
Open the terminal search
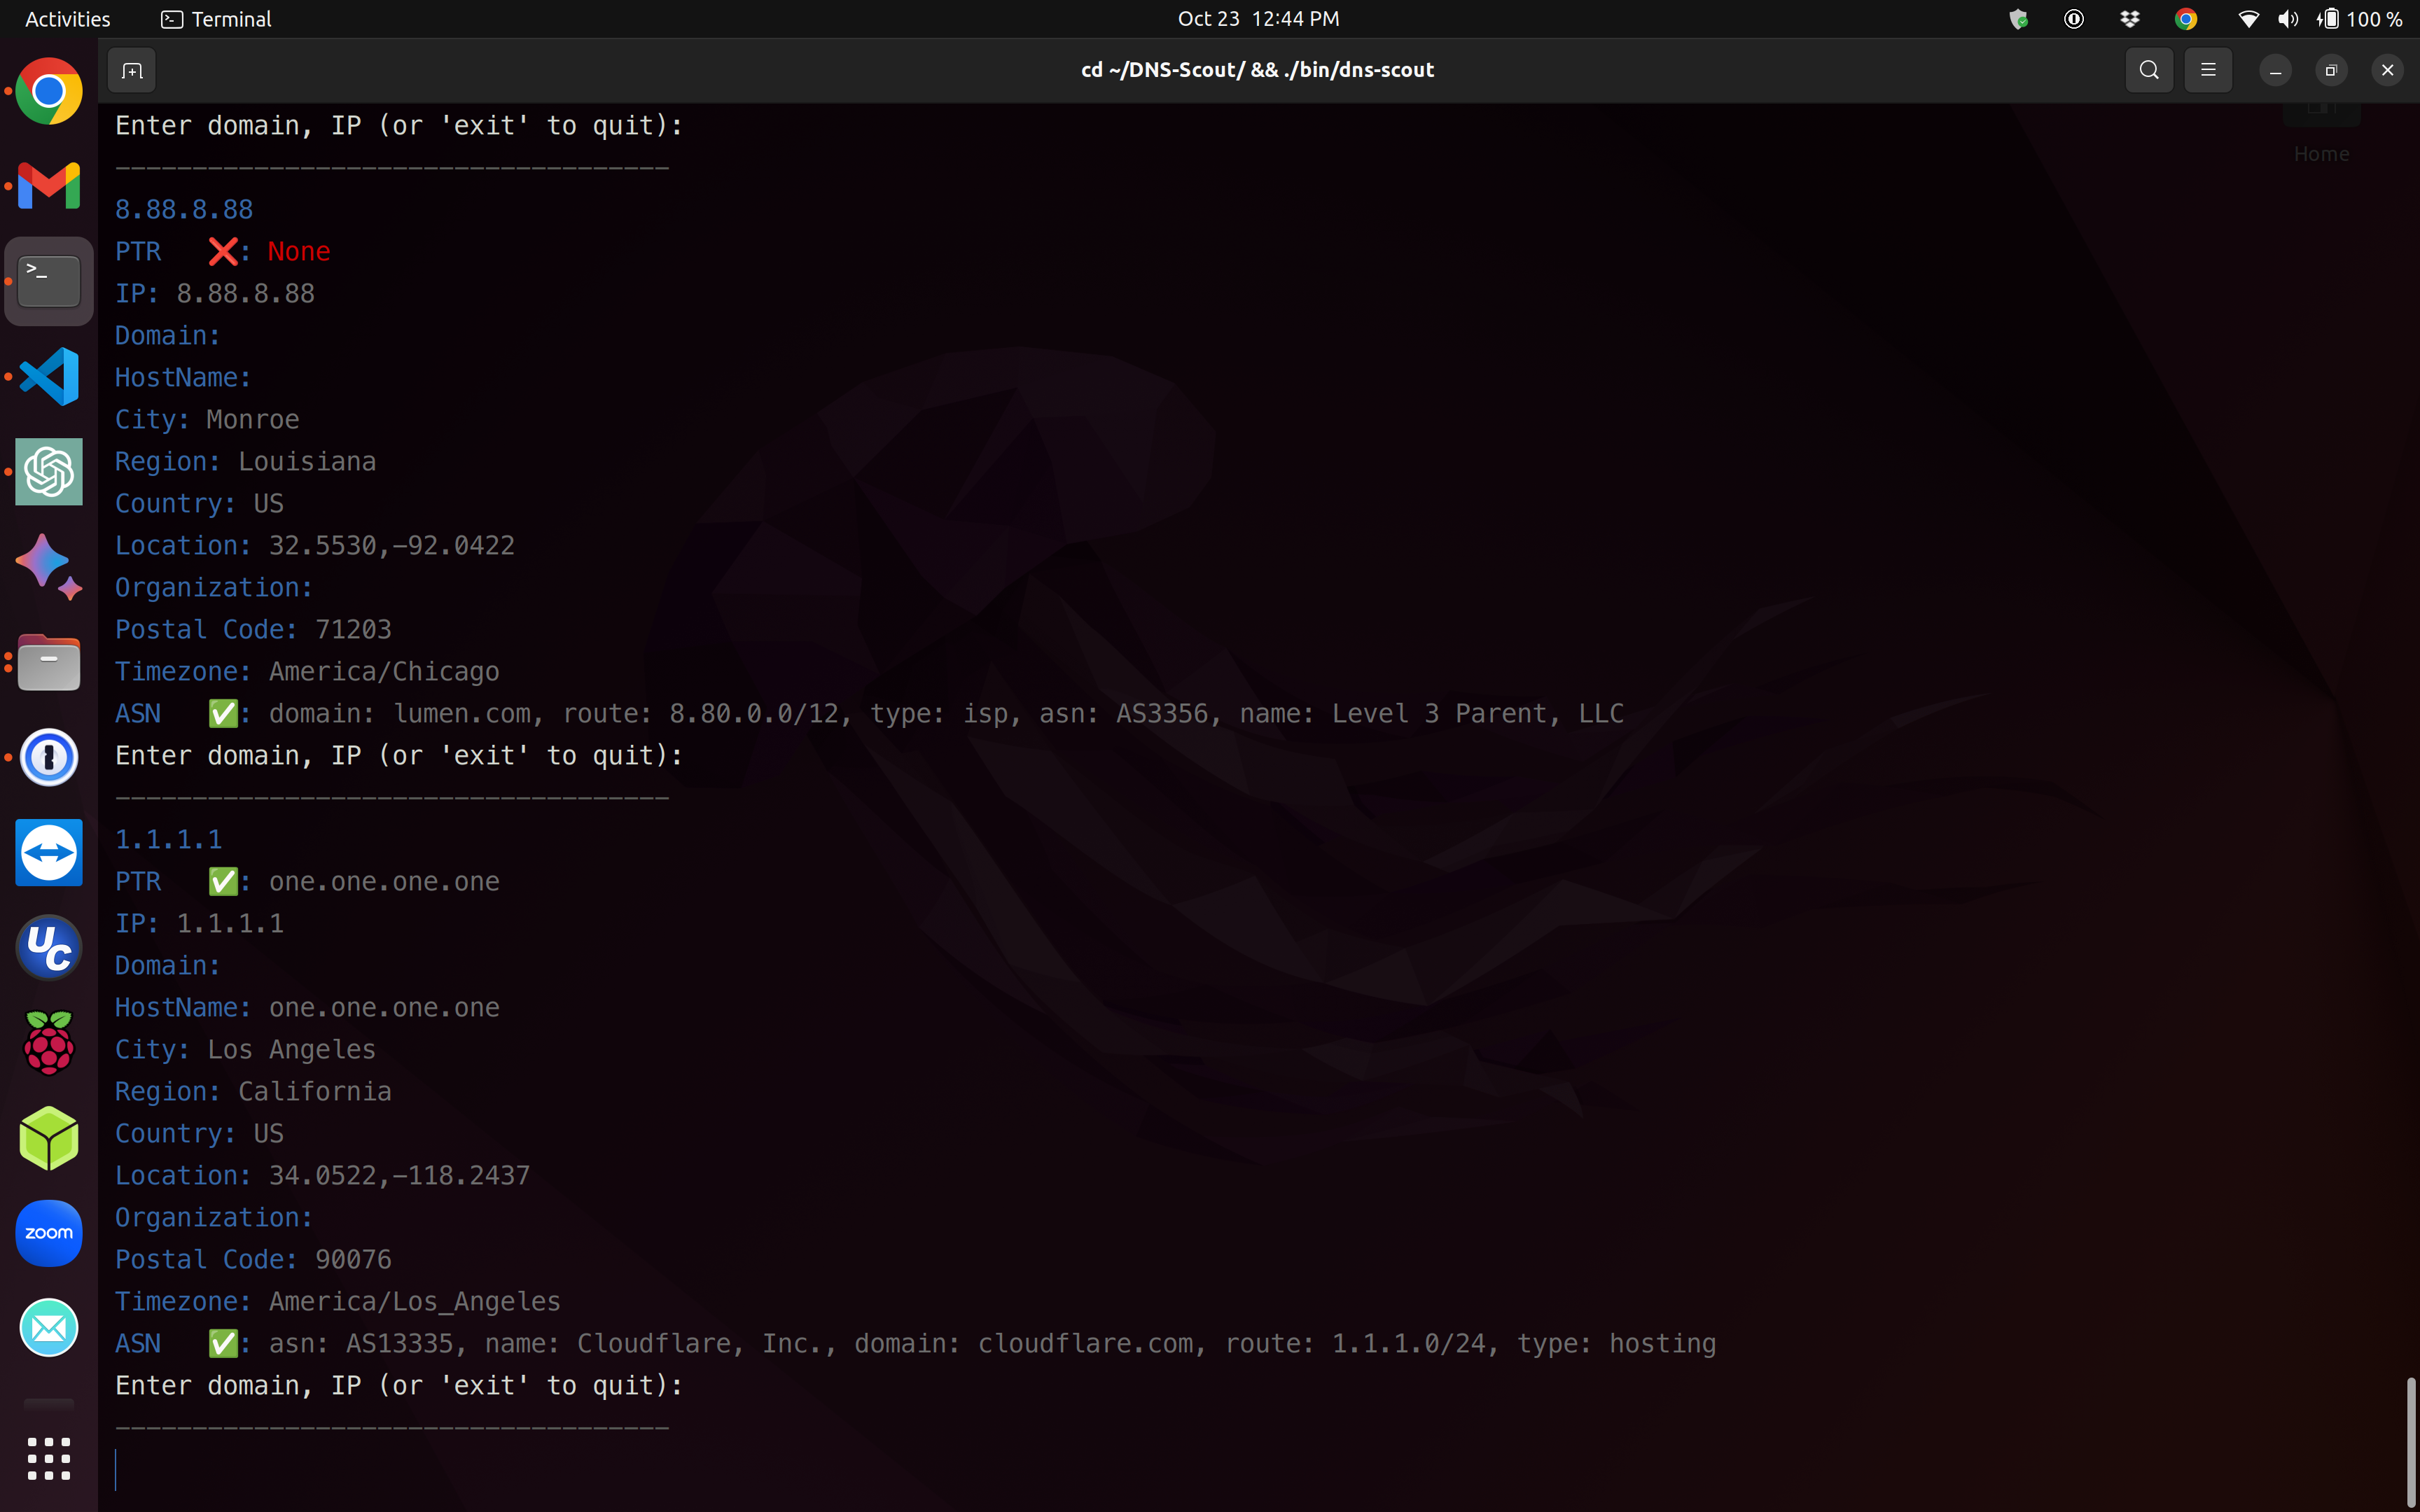point(2149,70)
